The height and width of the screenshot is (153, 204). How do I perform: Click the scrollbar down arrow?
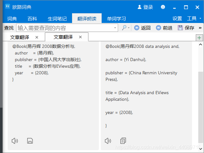pos(201,149)
